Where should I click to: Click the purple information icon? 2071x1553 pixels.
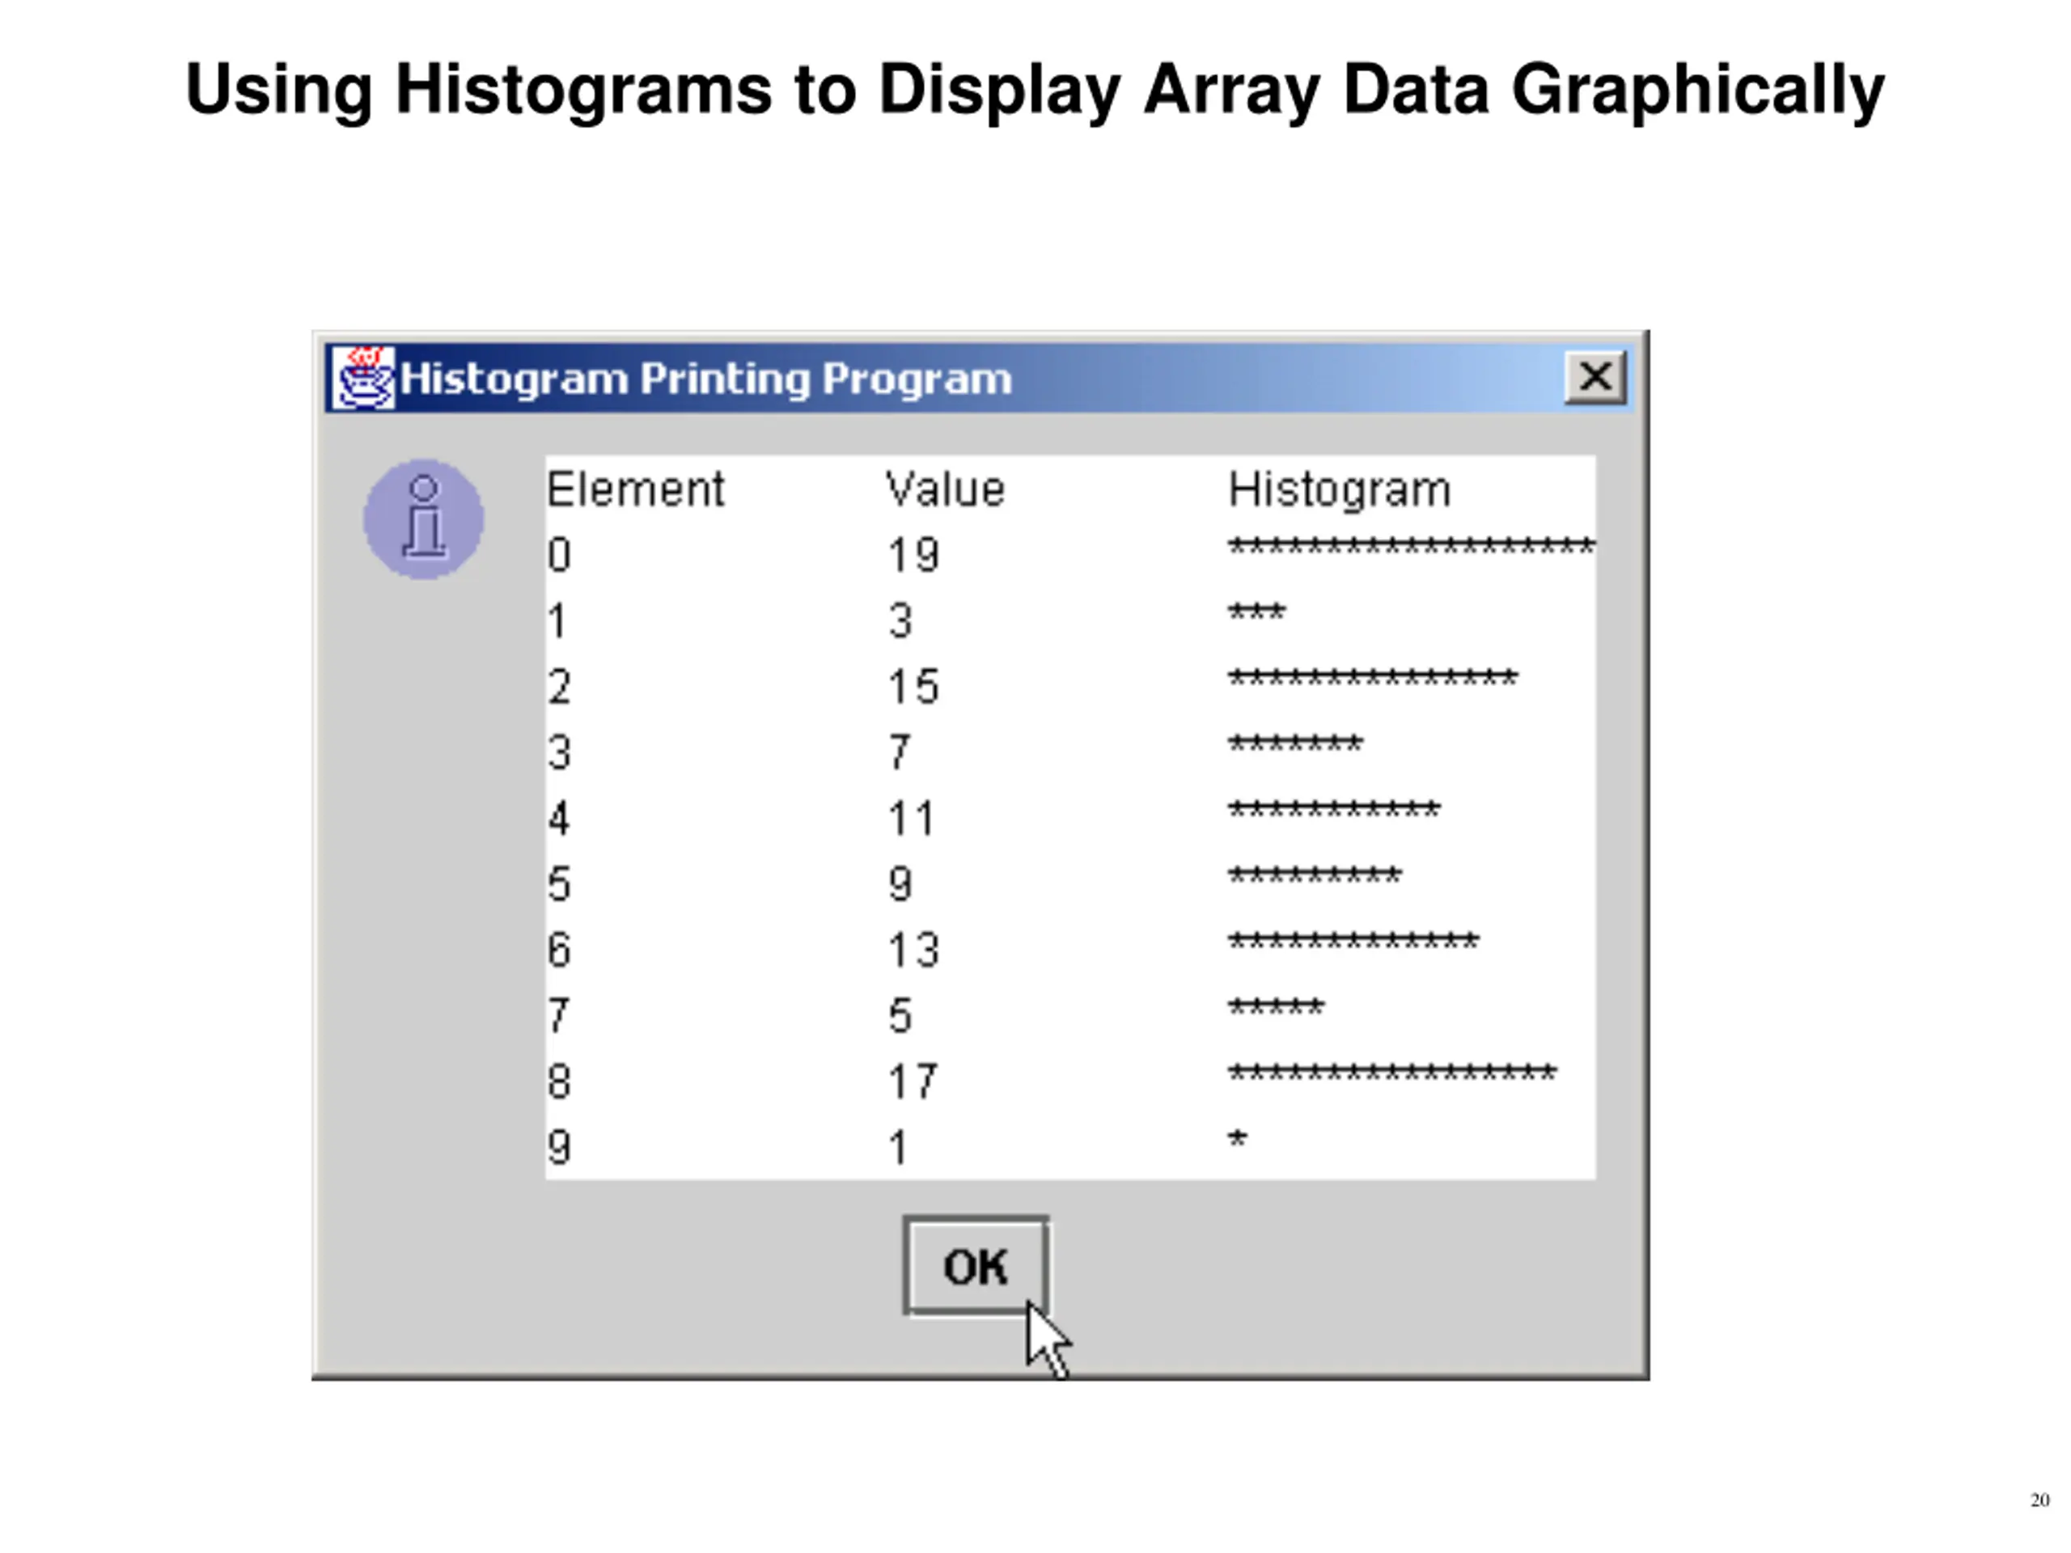click(x=424, y=518)
